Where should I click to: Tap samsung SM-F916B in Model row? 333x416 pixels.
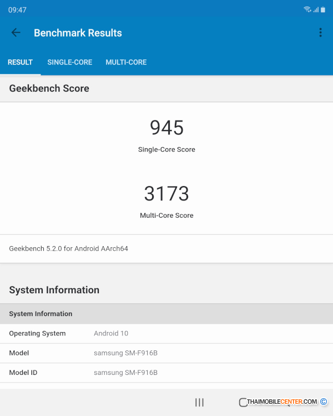pos(125,353)
